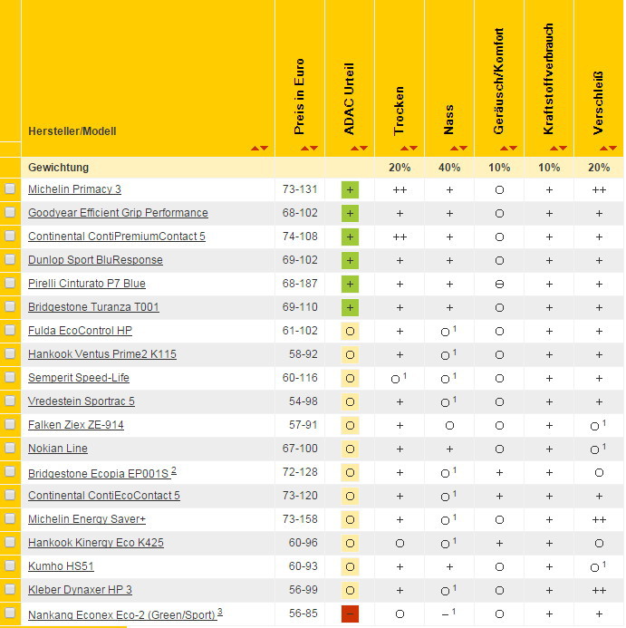Click yellow ADAC rating badge for Kumho HS51
Image resolution: width=626 pixels, height=628 pixels.
click(350, 566)
